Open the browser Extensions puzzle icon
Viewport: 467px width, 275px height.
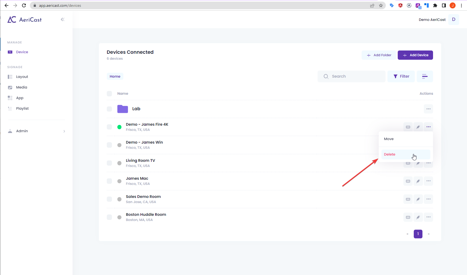point(435,5)
